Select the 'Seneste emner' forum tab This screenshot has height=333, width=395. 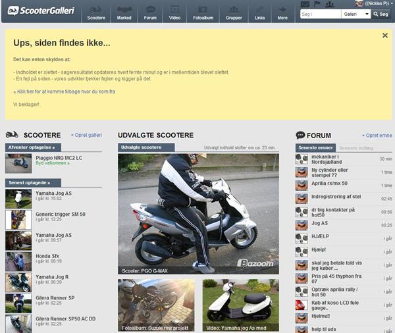coord(315,148)
